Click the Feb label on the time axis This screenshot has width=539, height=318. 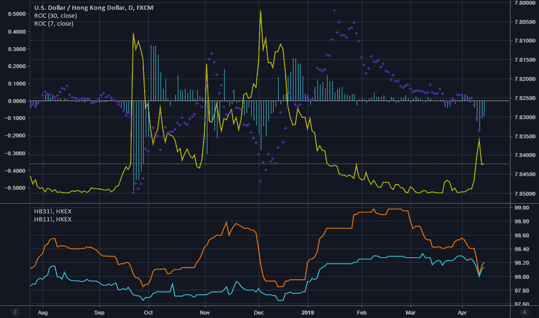[x=361, y=312]
